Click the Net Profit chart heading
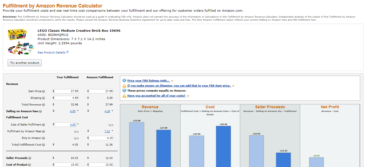Screen dimensions: 366x167 pyautogui.click(x=330, y=107)
